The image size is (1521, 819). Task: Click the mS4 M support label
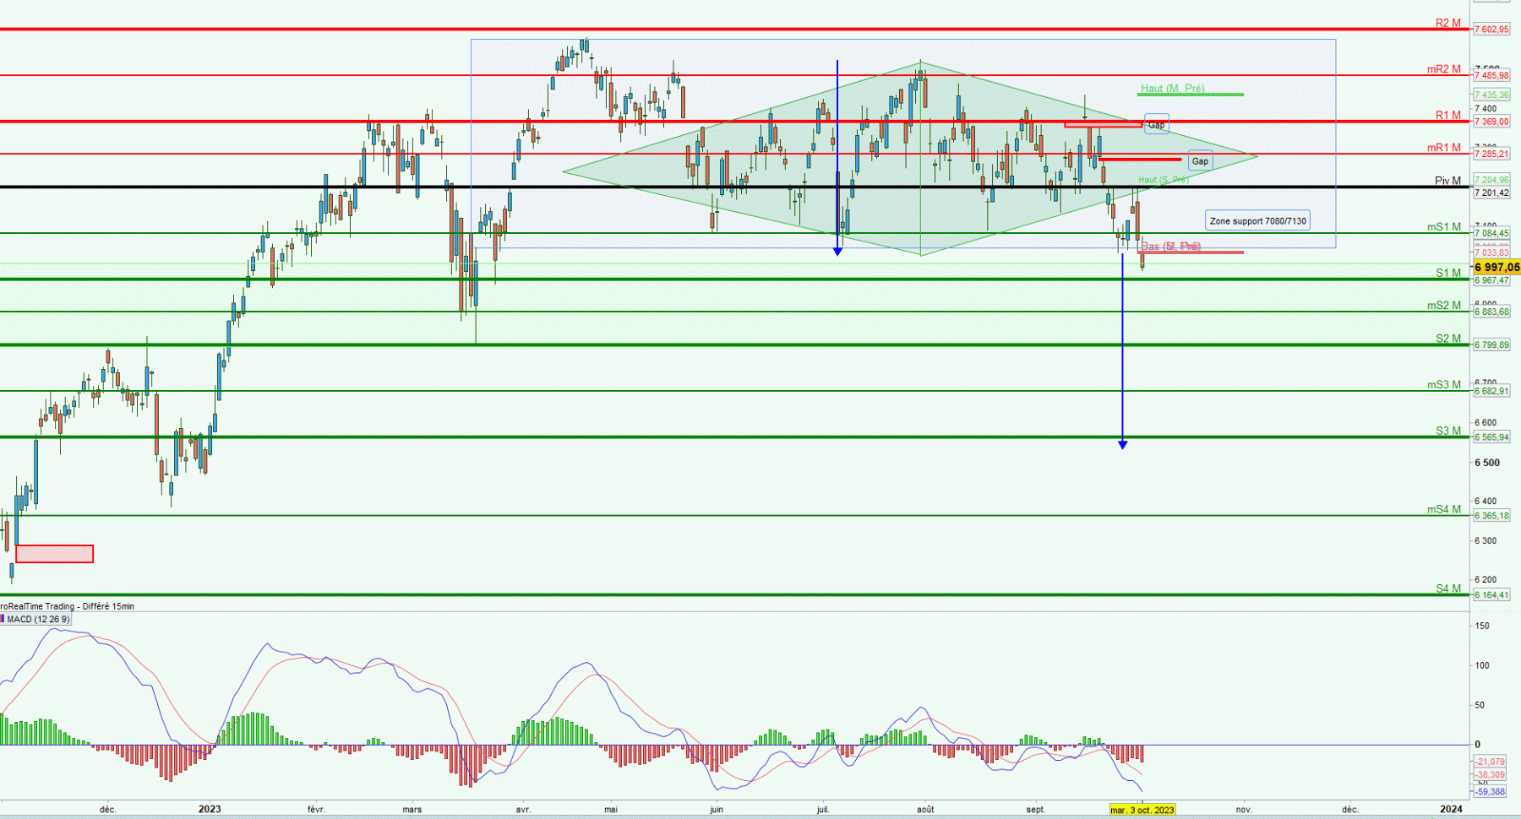pos(1444,509)
